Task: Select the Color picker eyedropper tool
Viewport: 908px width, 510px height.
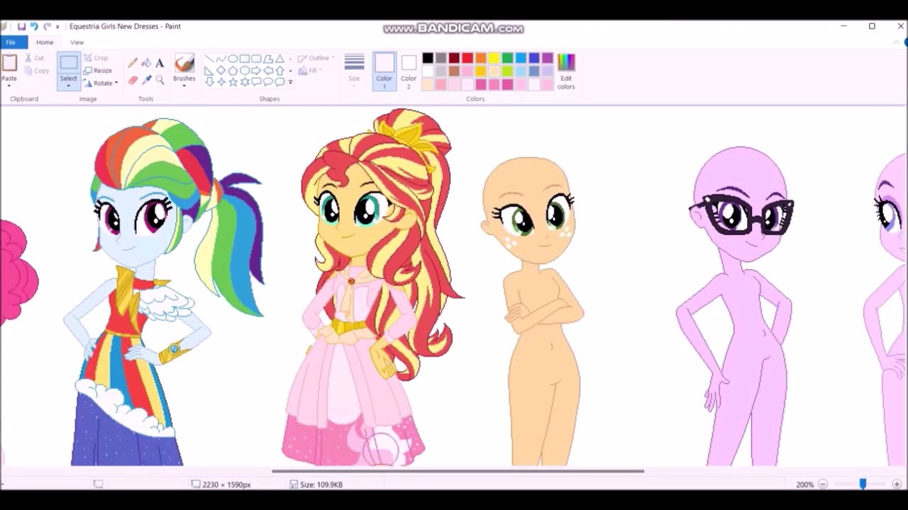Action: pyautogui.click(x=146, y=80)
